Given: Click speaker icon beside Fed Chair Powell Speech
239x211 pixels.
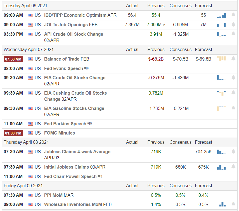Looking at the screenshot, I should pyautogui.click(x=100, y=176).
